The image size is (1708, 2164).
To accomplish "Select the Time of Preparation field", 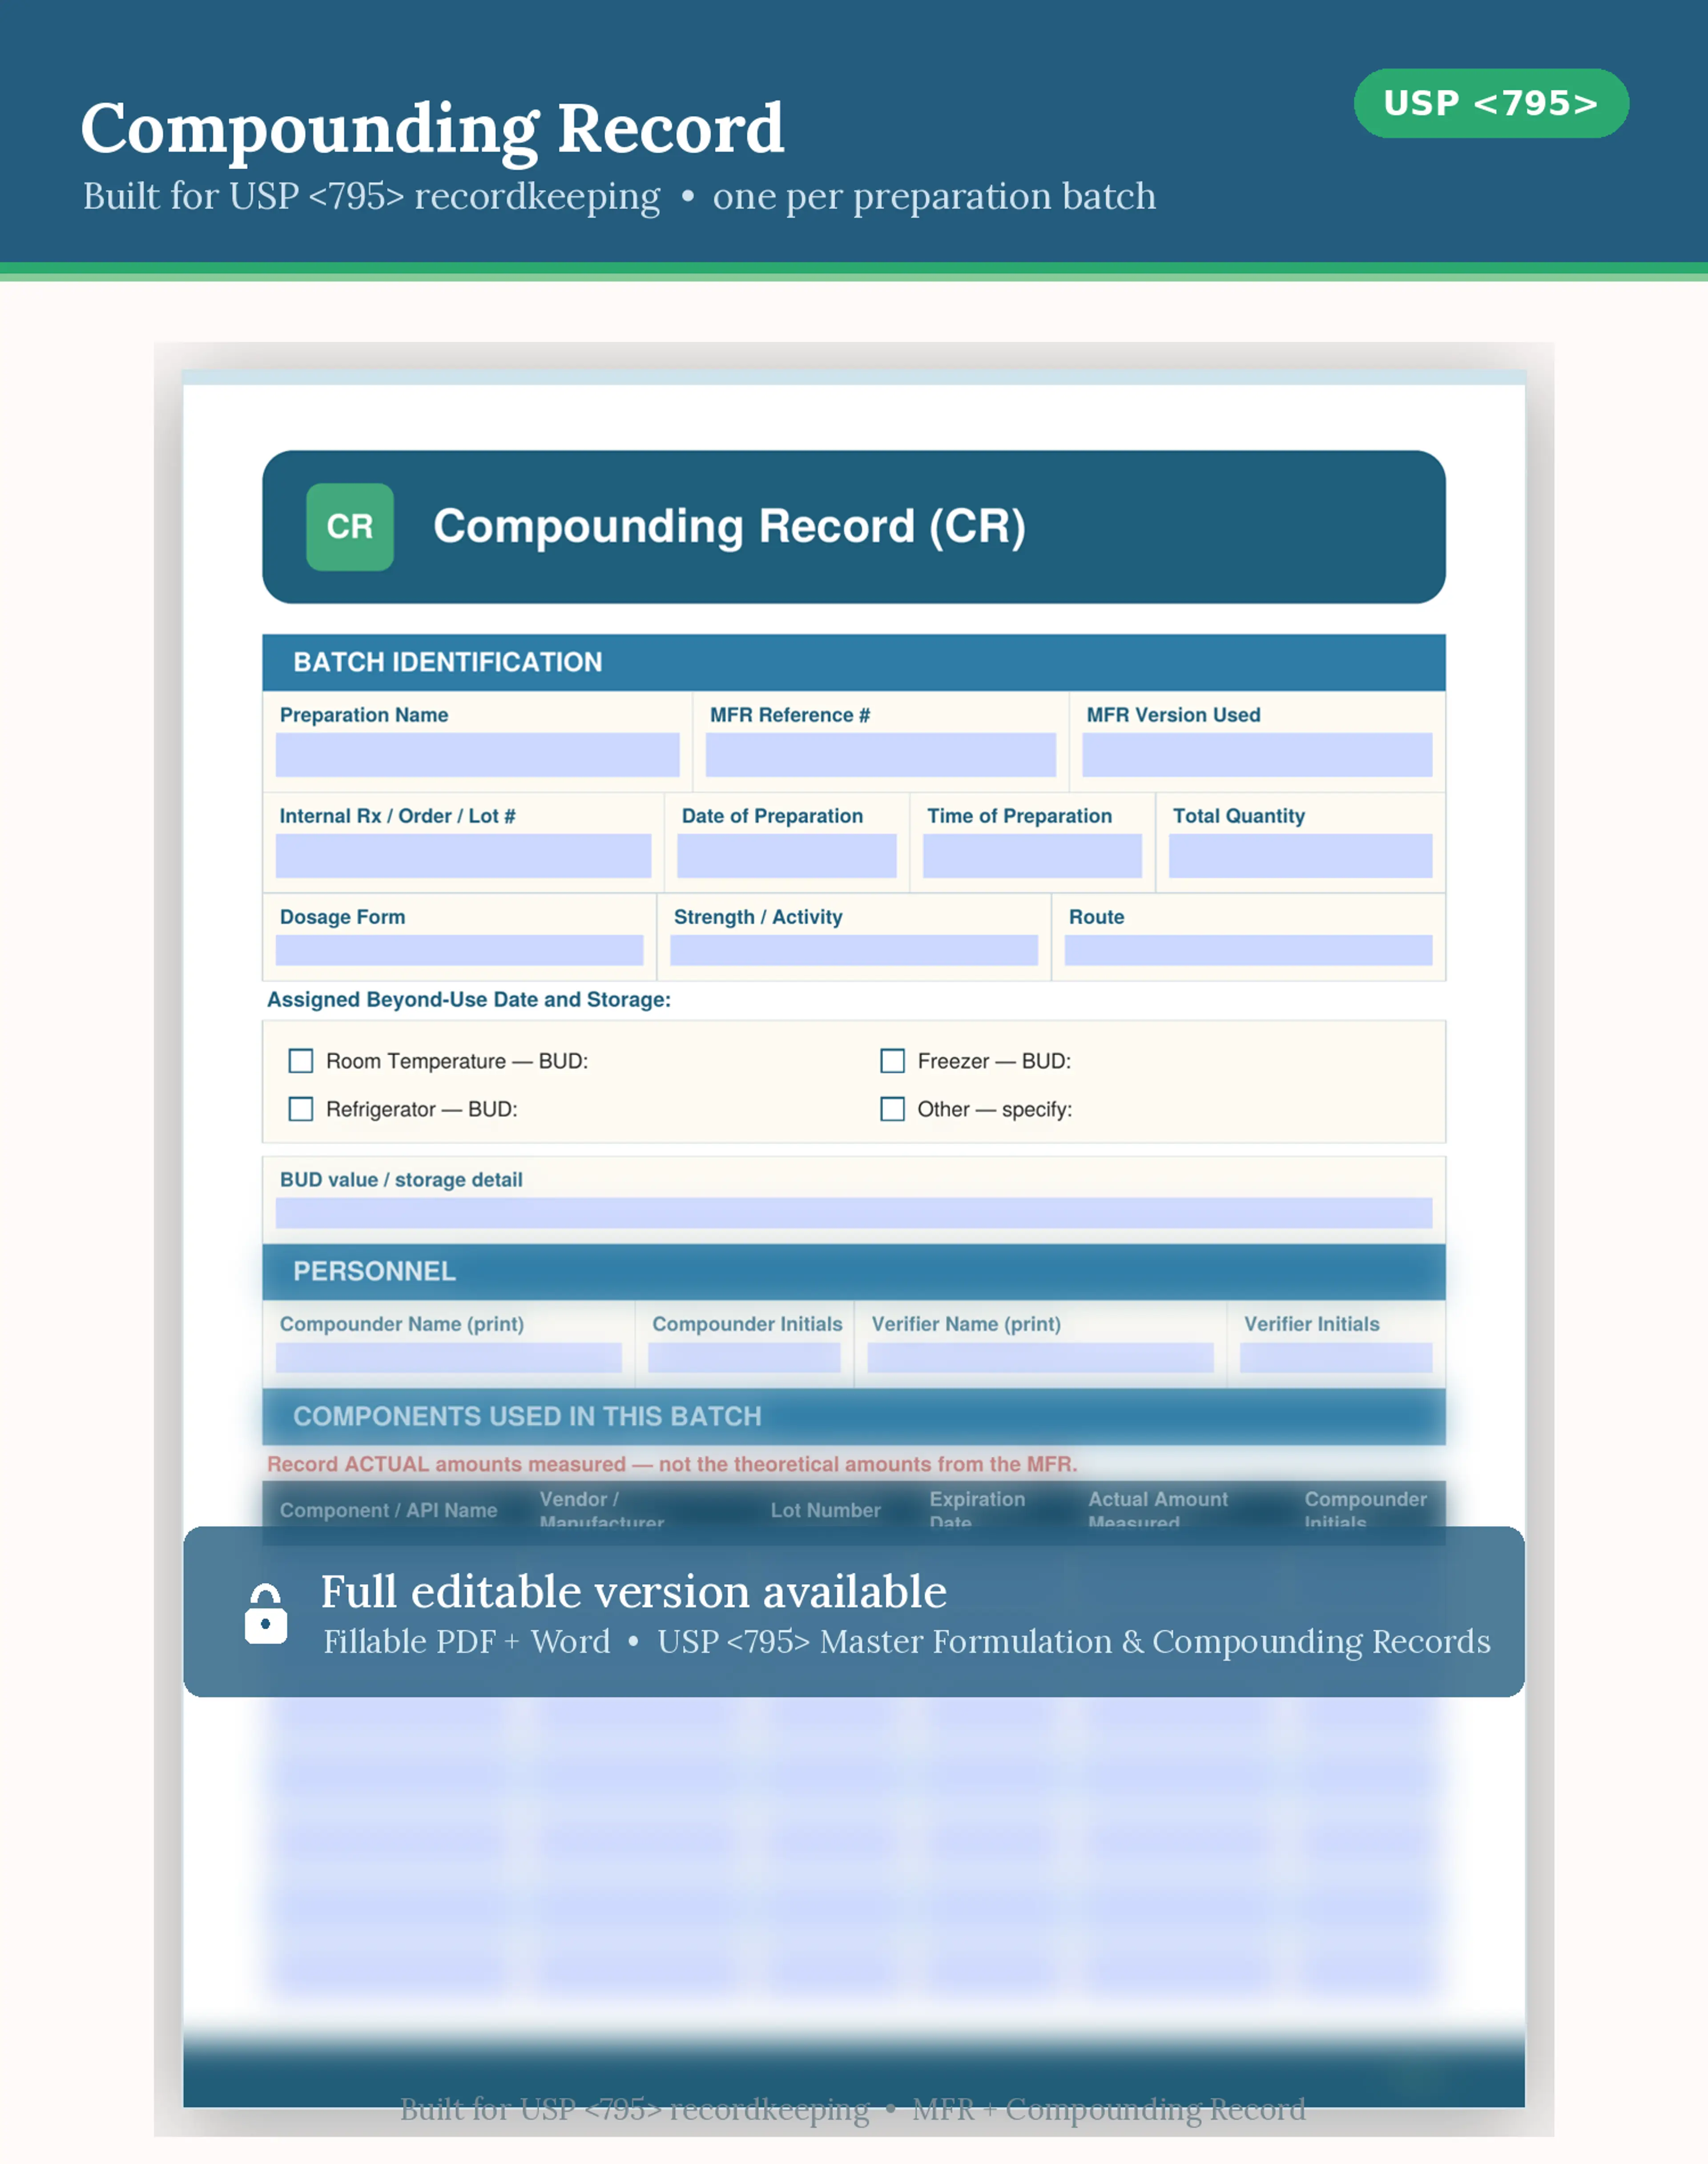I will tap(1032, 856).
